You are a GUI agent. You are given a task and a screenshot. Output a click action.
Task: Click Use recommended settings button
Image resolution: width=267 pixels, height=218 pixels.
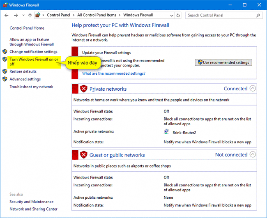(x=223, y=62)
